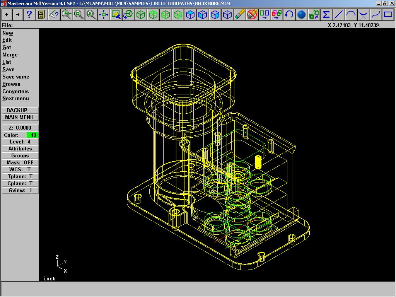
Task: Choose Get from the File menu
Action: tap(7, 48)
